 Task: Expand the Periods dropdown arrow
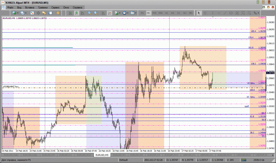point(128,13)
